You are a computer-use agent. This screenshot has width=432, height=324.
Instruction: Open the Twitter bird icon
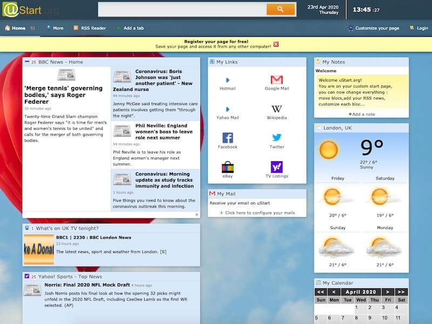[x=276, y=137]
